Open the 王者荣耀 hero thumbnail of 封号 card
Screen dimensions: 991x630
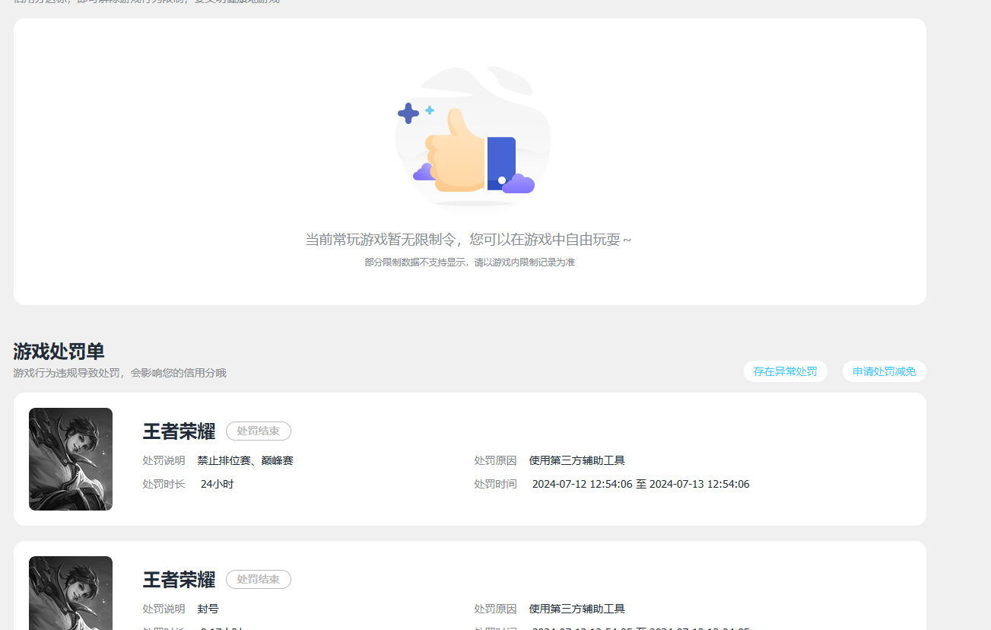pyautogui.click(x=71, y=593)
